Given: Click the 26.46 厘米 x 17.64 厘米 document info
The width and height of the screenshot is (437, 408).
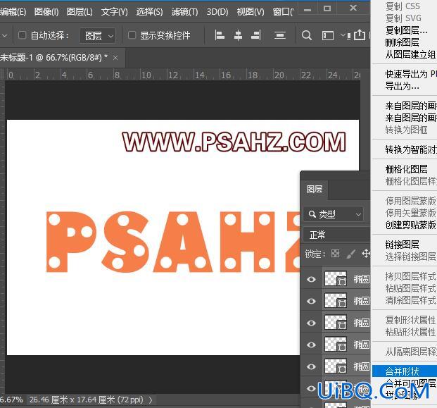Looking at the screenshot, I should coord(86,400).
